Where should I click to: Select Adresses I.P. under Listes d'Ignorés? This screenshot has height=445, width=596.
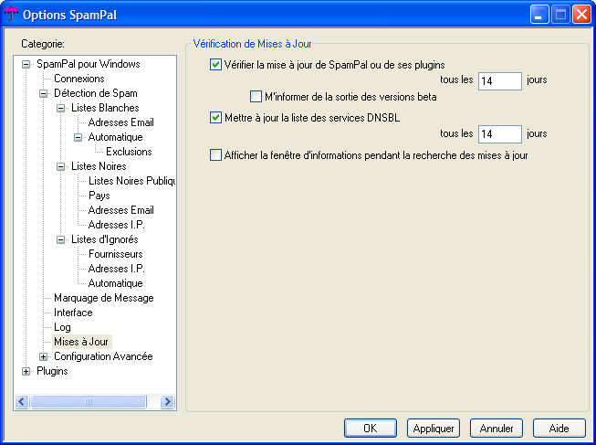click(x=116, y=269)
